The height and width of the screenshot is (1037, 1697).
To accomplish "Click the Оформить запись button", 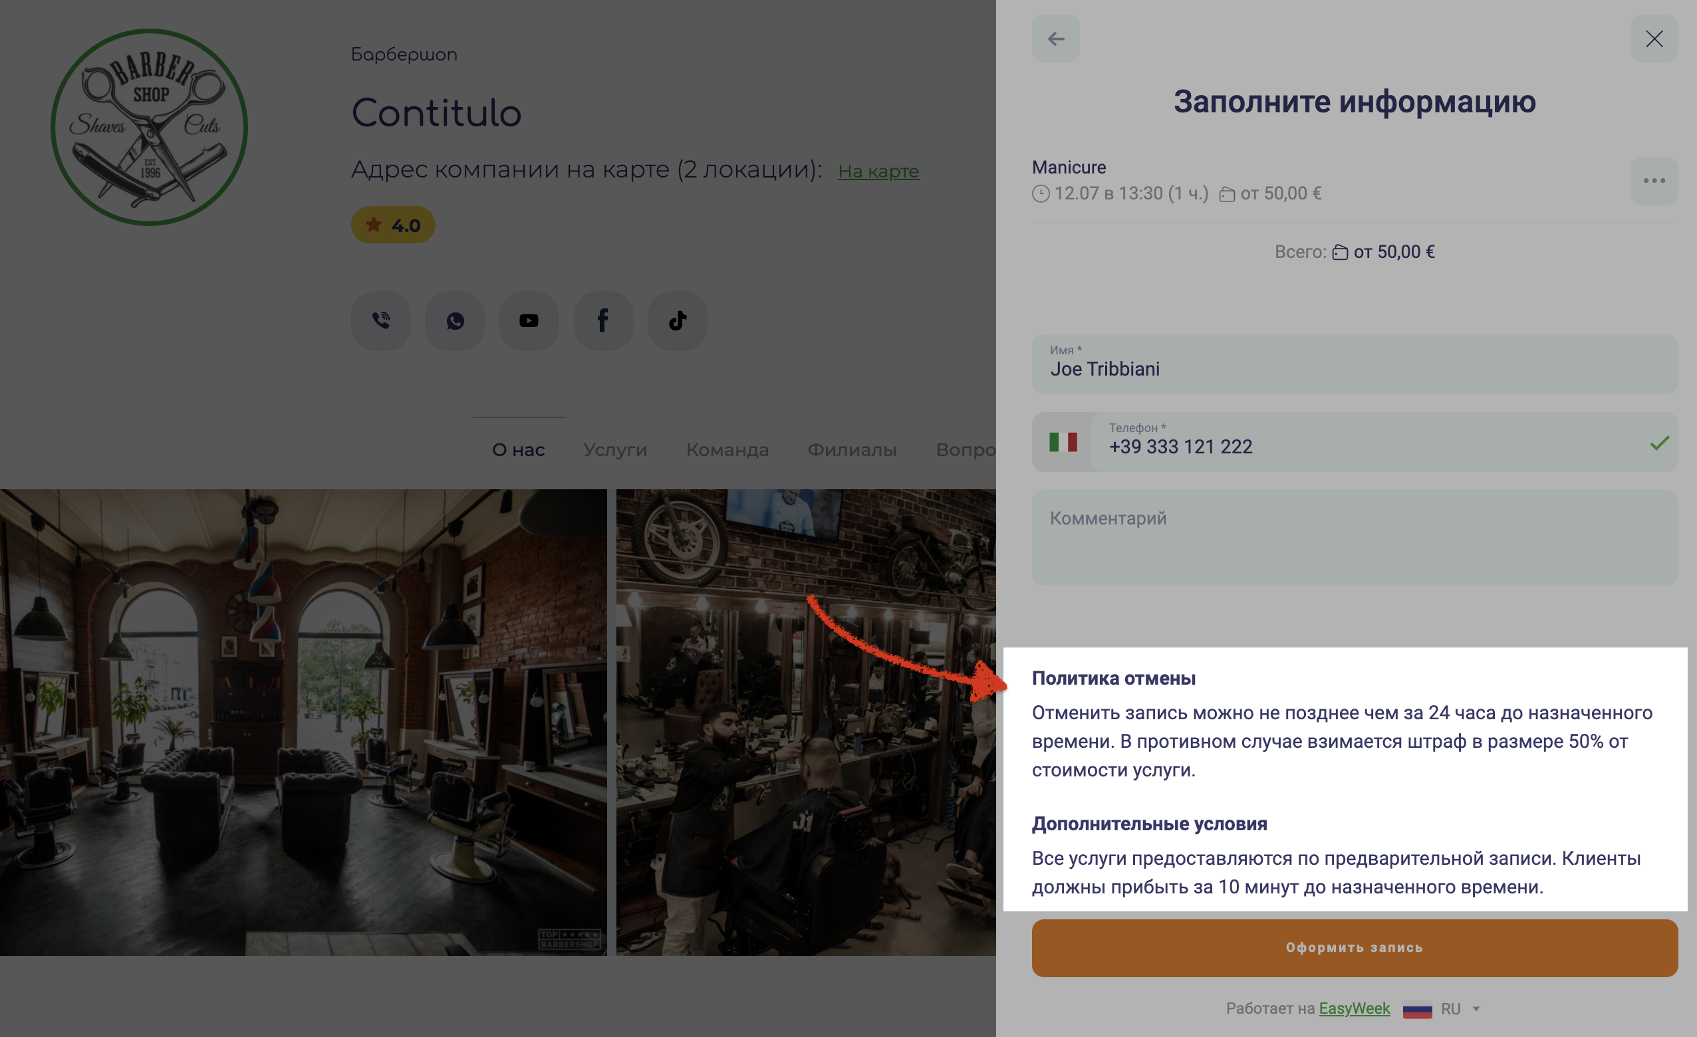I will (x=1355, y=947).
